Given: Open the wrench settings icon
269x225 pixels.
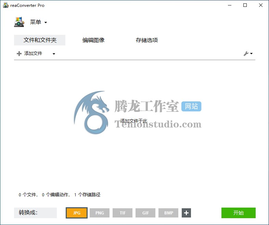Looking at the screenshot, I should point(246,54).
